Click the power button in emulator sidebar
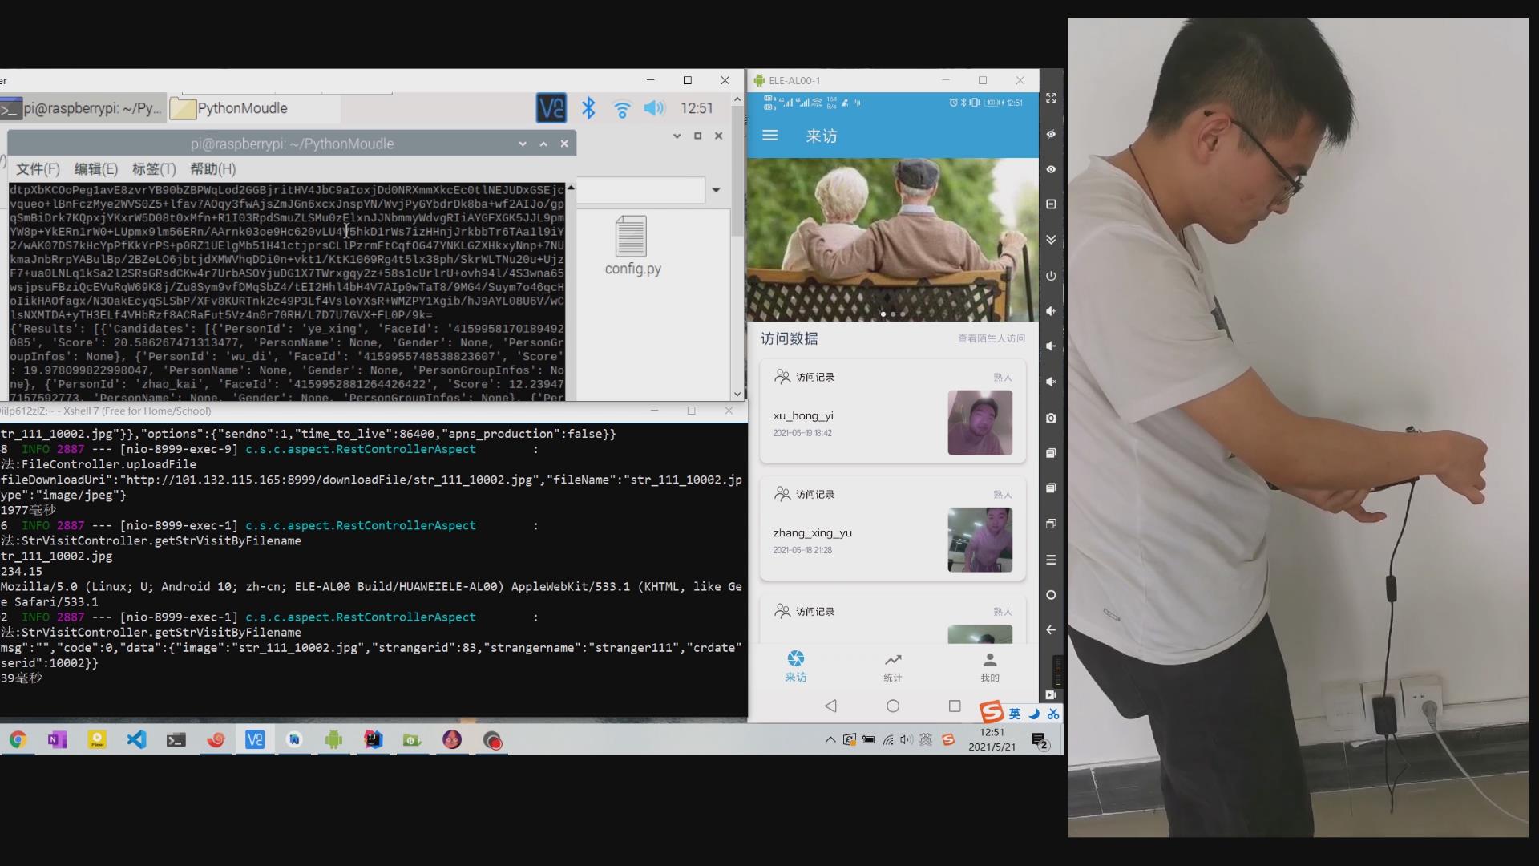 1051,275
